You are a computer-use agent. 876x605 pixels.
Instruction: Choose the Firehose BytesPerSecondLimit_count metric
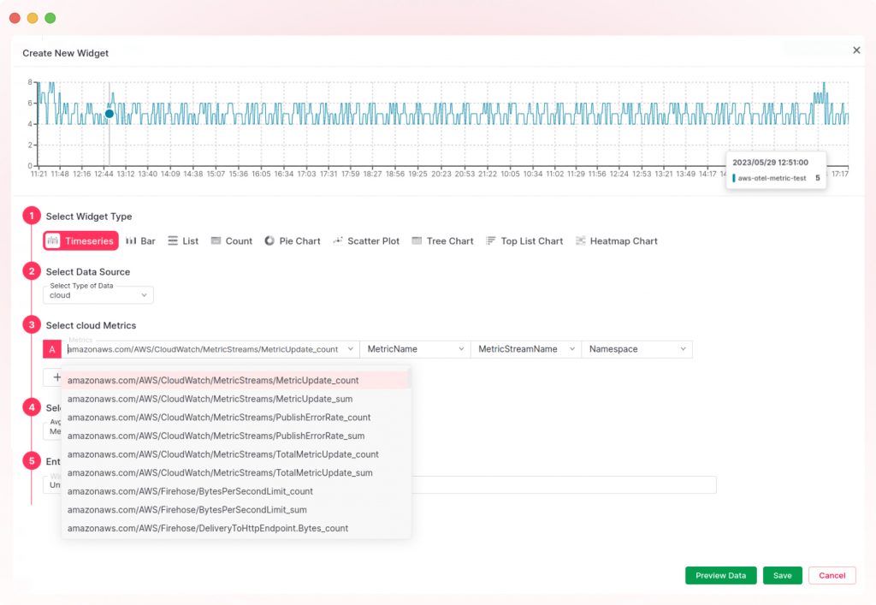pyautogui.click(x=190, y=491)
